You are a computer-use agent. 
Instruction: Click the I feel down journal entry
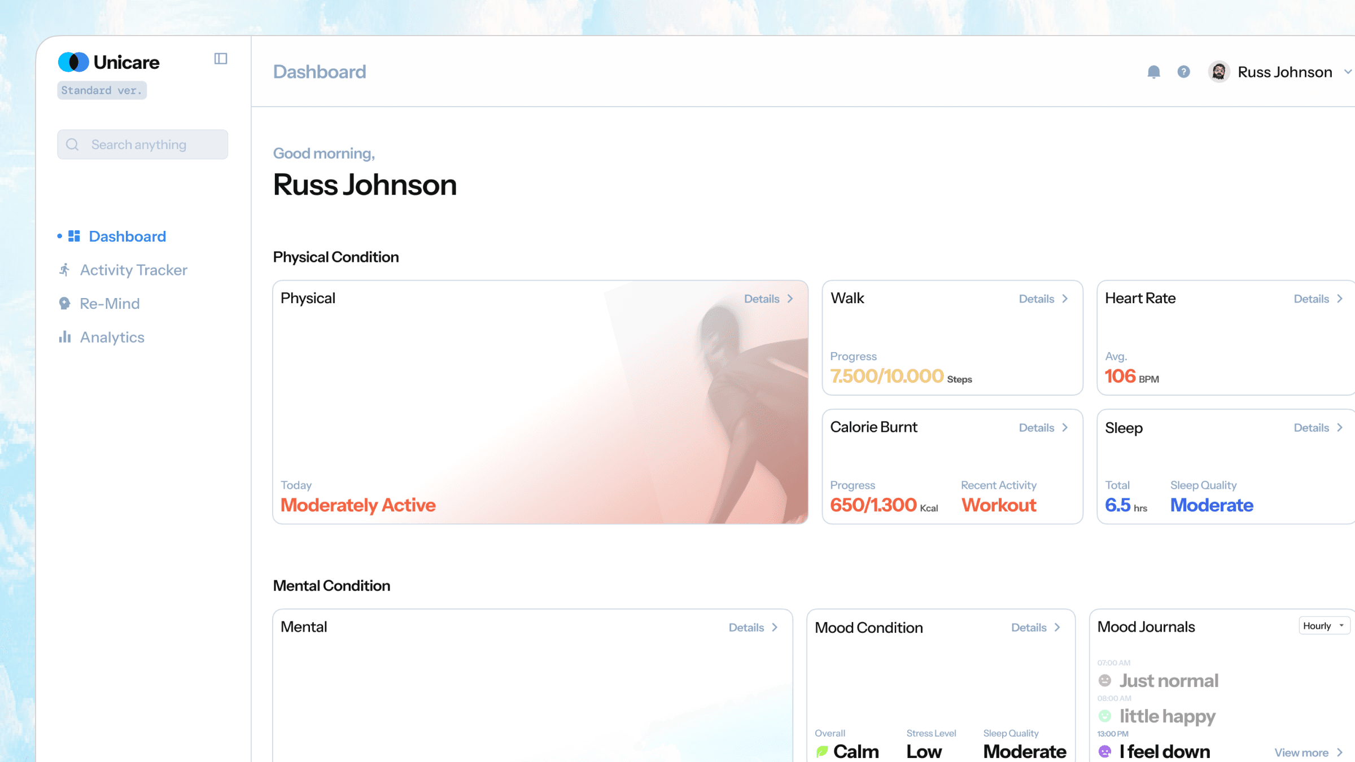(x=1165, y=752)
